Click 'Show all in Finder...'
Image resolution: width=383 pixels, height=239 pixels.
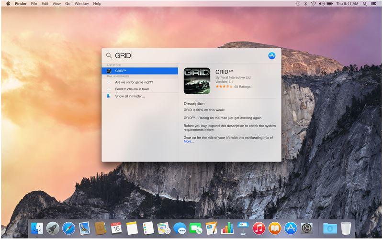140,96
